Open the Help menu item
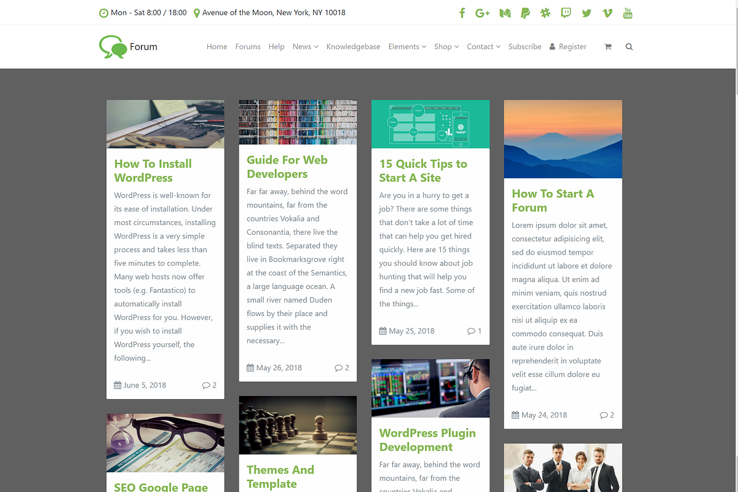This screenshot has width=738, height=492. coord(277,47)
